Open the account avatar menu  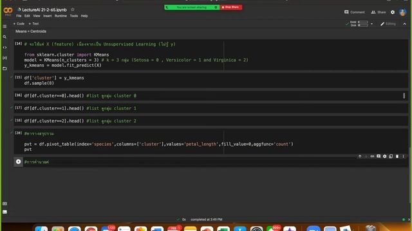tap(402, 12)
